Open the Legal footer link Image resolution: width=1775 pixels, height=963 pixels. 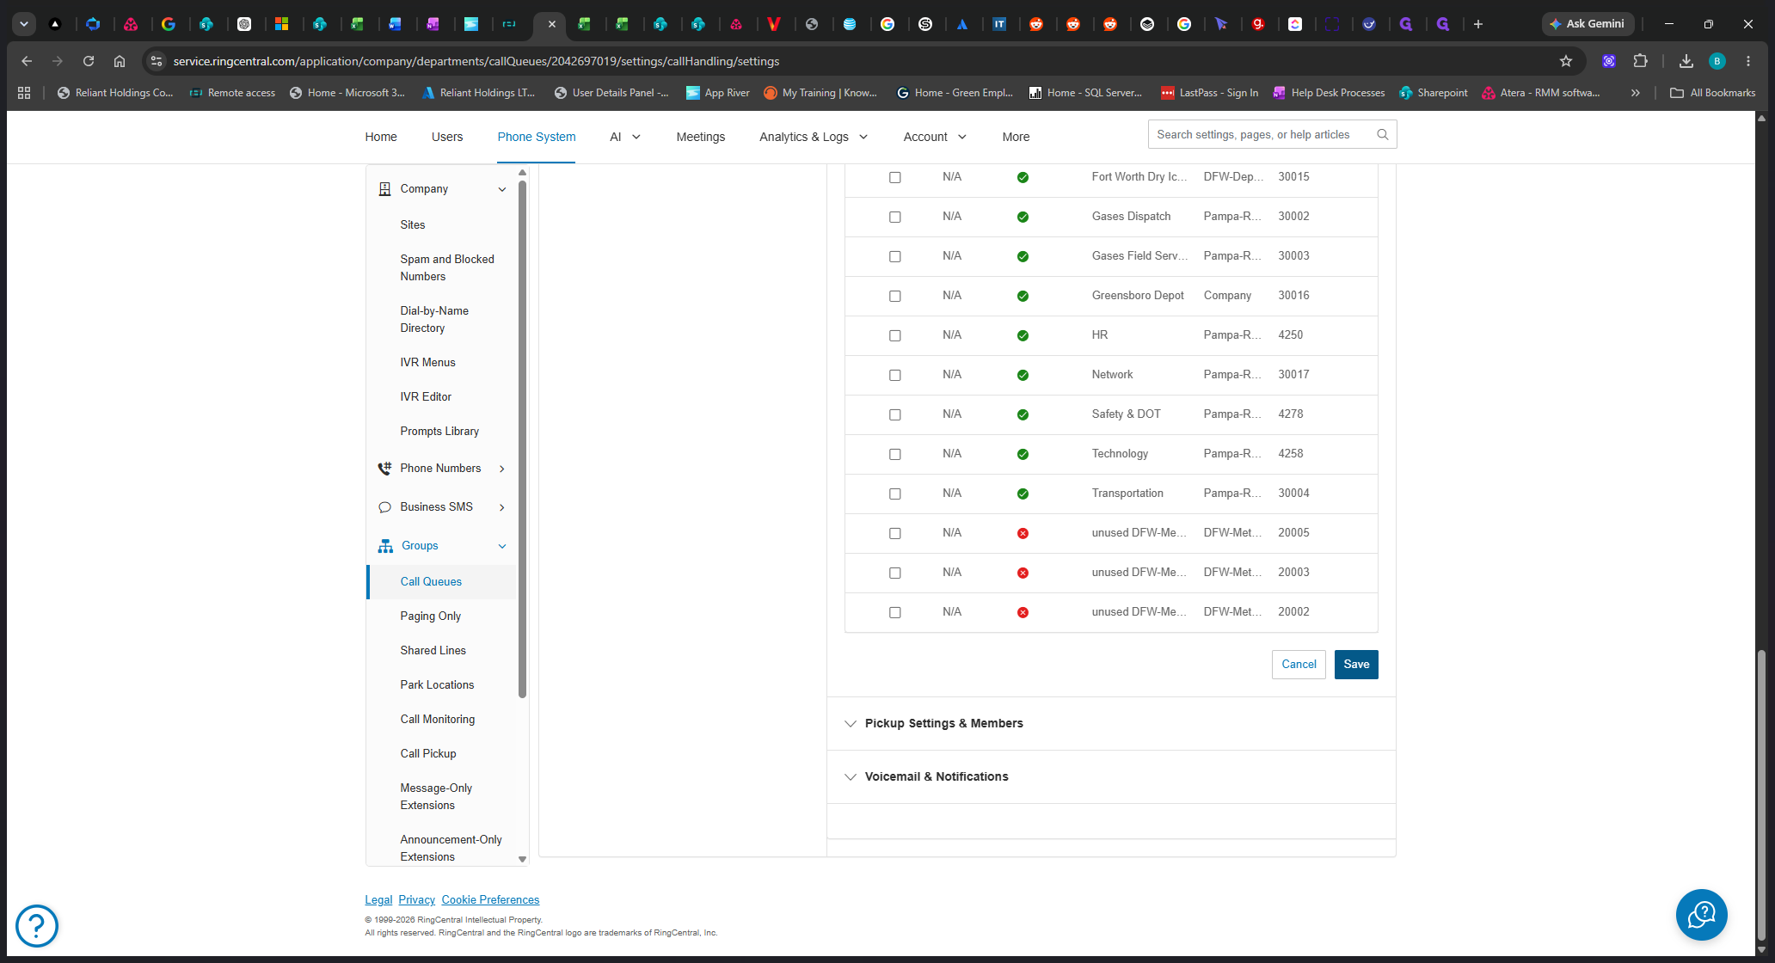(x=378, y=900)
